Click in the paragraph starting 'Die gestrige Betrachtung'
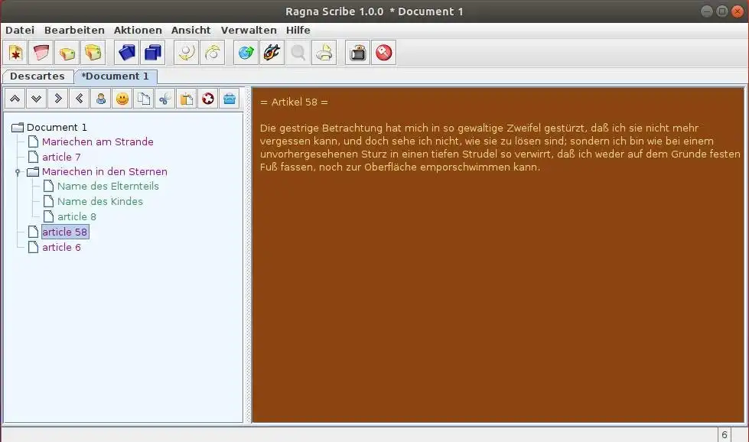The height and width of the screenshot is (442, 749). click(x=500, y=148)
